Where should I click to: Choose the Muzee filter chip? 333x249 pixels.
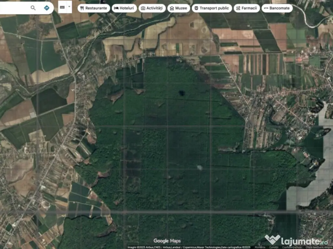click(x=179, y=8)
